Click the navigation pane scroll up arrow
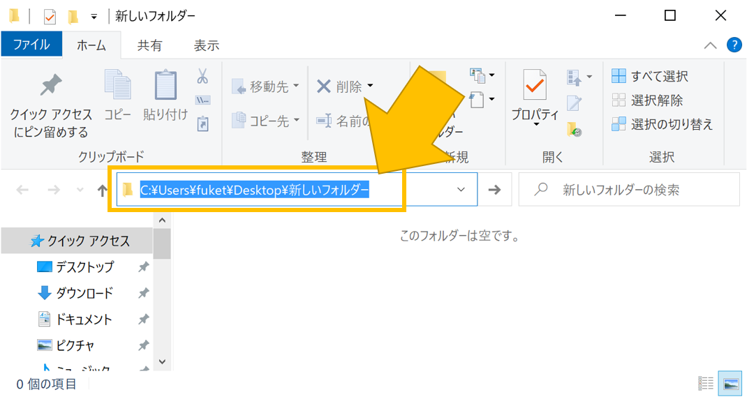Image resolution: width=747 pixels, height=397 pixels. coord(161,220)
